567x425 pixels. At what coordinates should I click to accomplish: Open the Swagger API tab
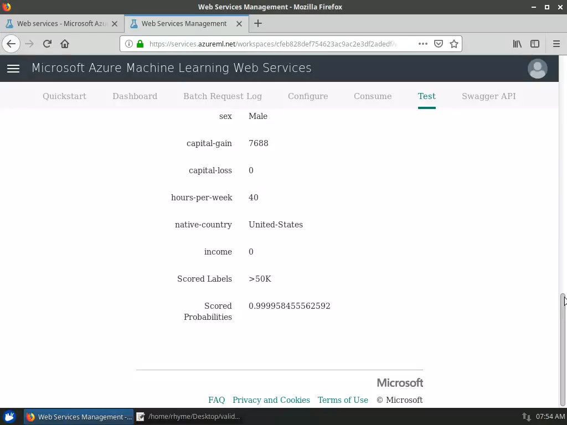(488, 96)
